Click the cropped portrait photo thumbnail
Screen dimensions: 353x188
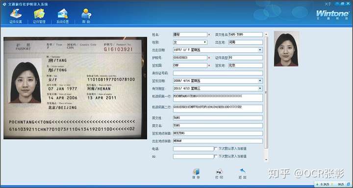click(286, 49)
